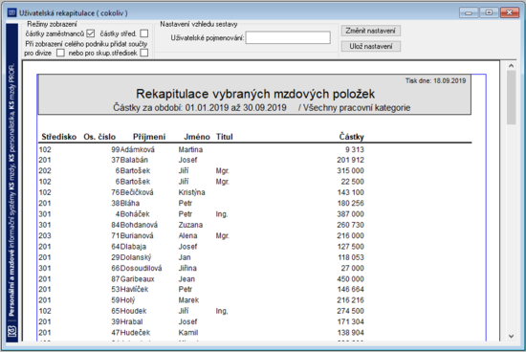Click the Os. číslo column header
Screen dimensions: 526x352
tap(99, 137)
